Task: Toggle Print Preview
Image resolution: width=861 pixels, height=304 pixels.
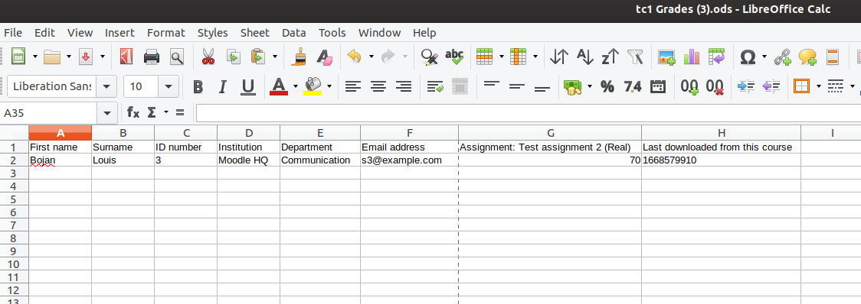Action: (176, 57)
